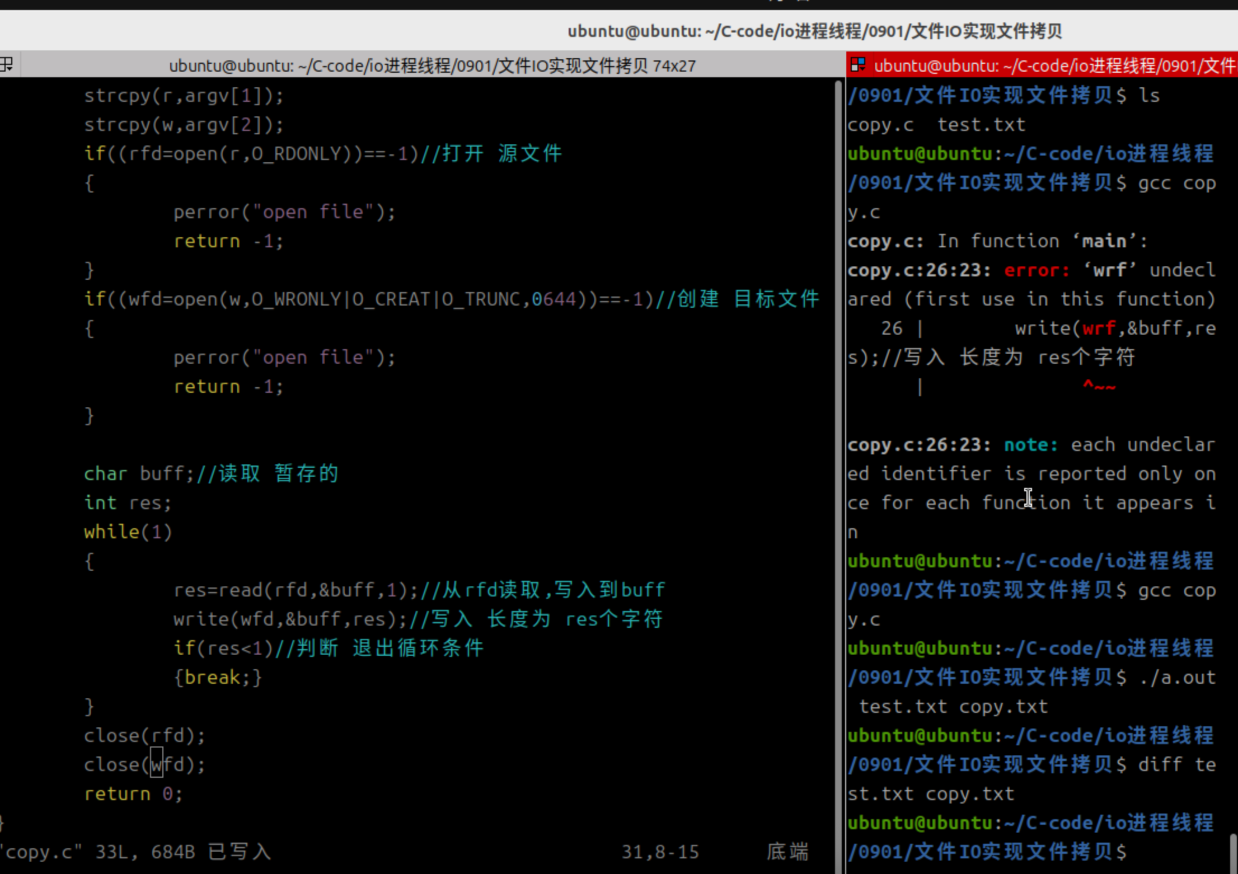Select right terminal pane red title bar

click(x=1042, y=65)
